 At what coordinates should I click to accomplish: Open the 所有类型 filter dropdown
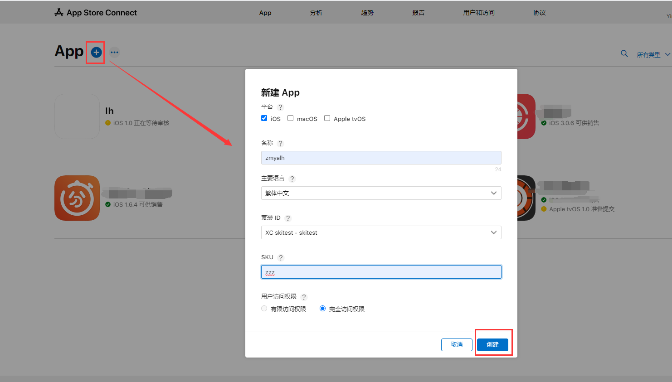pos(653,55)
